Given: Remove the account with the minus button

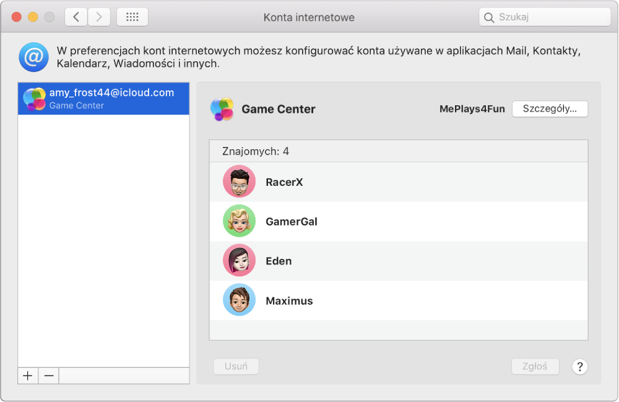Looking at the screenshot, I should tap(48, 375).
